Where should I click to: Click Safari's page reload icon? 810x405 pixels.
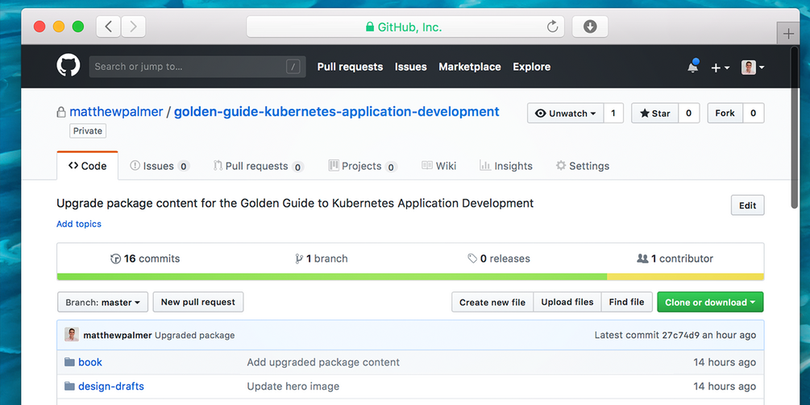pos(552,27)
